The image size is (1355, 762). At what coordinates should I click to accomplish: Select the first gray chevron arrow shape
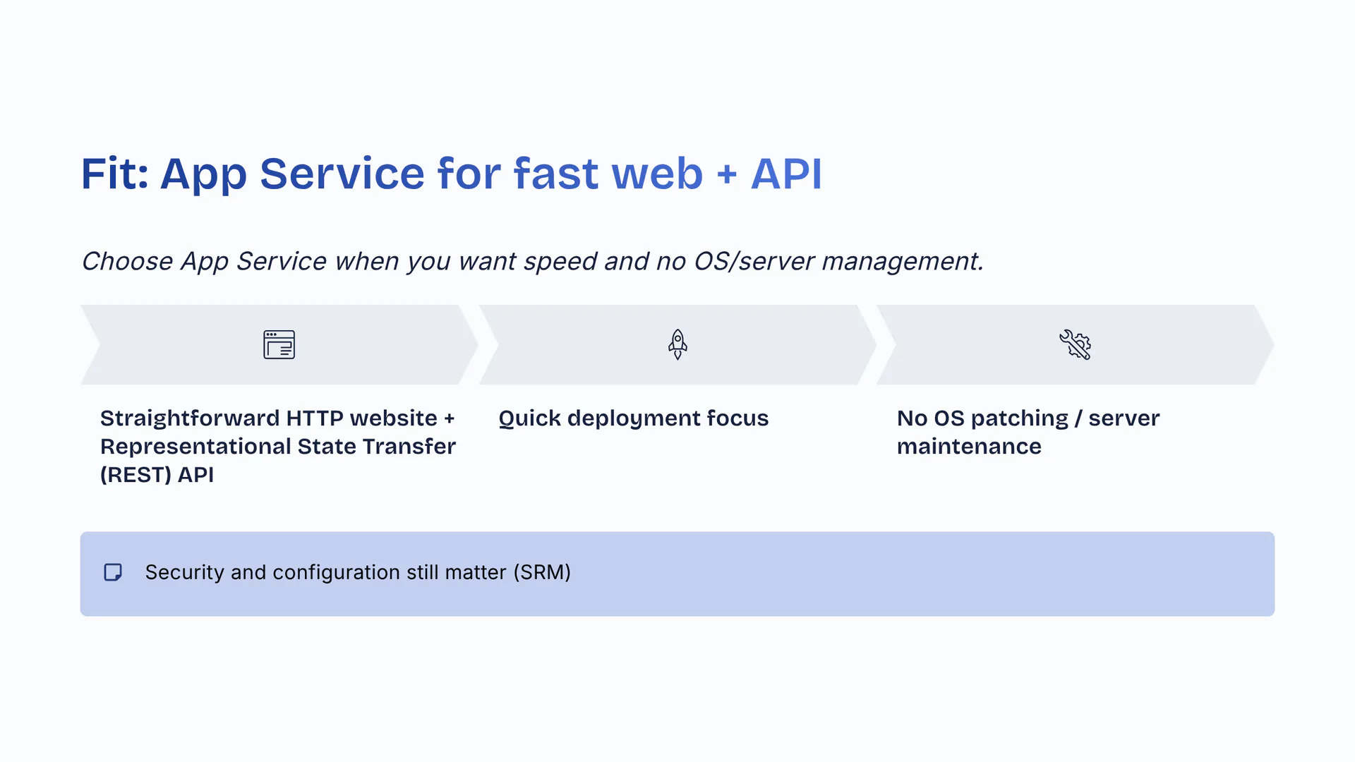176,344
